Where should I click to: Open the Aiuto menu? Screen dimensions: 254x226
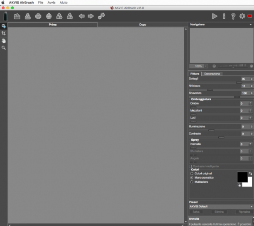click(64, 2)
